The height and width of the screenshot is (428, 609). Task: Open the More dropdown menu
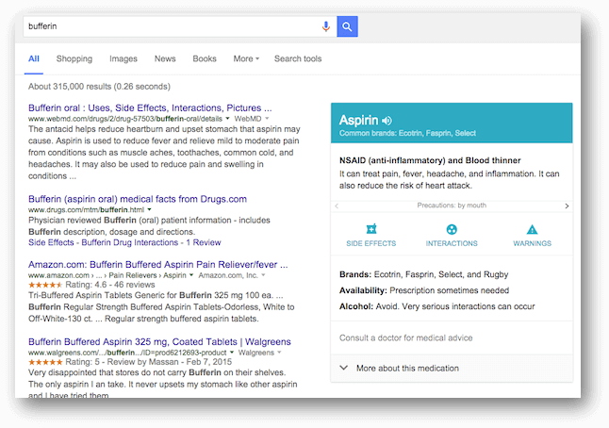(246, 58)
